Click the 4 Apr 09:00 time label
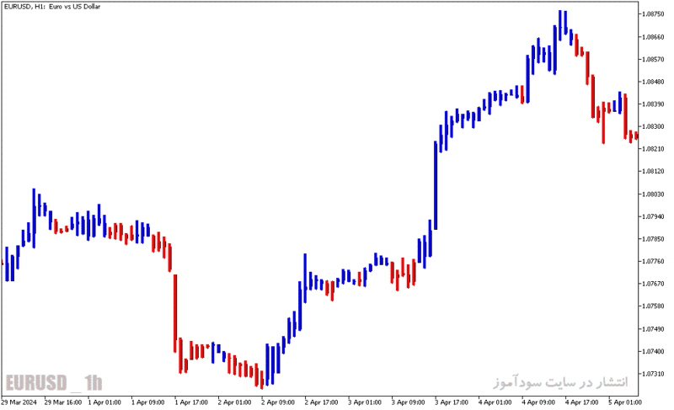674x410 pixels. [538, 402]
